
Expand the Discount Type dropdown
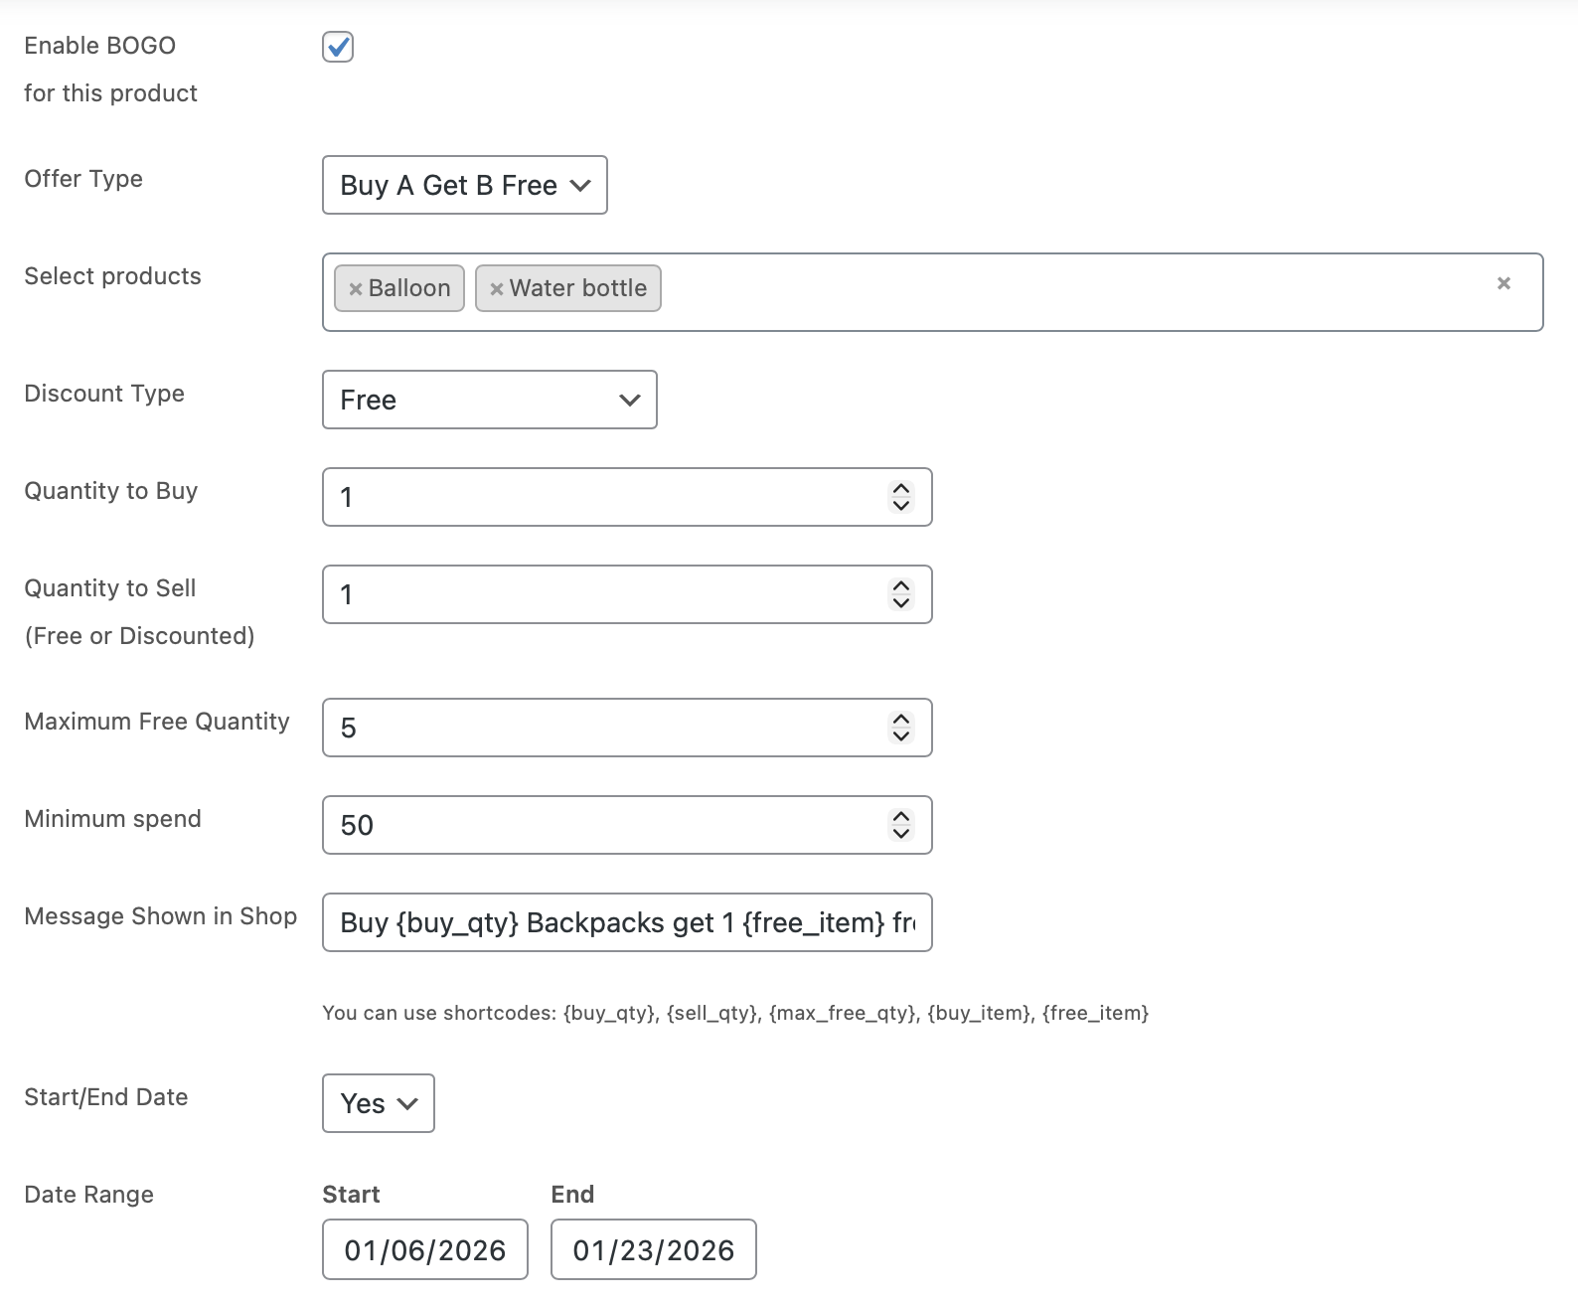[x=489, y=400]
